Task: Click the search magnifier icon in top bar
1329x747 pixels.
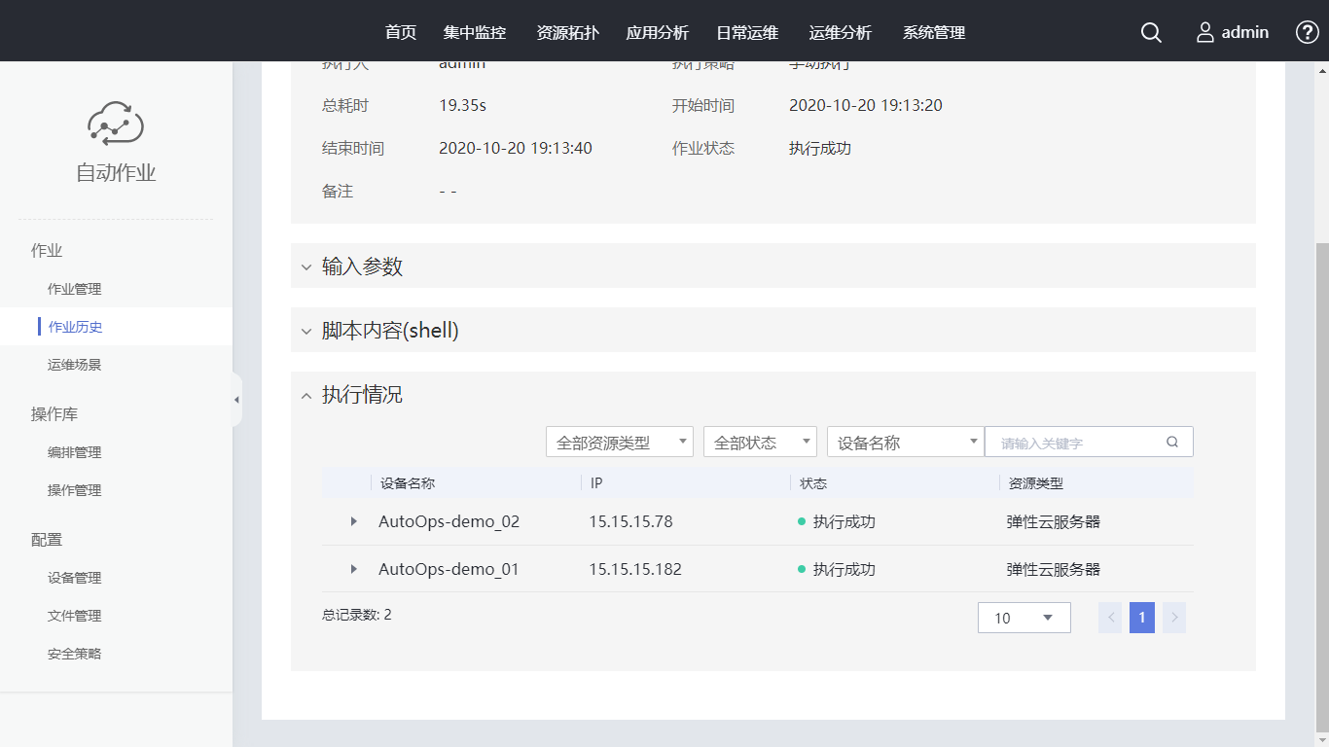Action: click(x=1151, y=32)
